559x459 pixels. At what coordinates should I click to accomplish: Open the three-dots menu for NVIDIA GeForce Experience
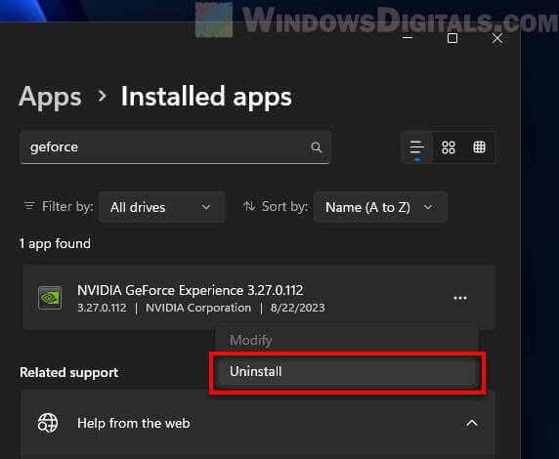pos(460,298)
